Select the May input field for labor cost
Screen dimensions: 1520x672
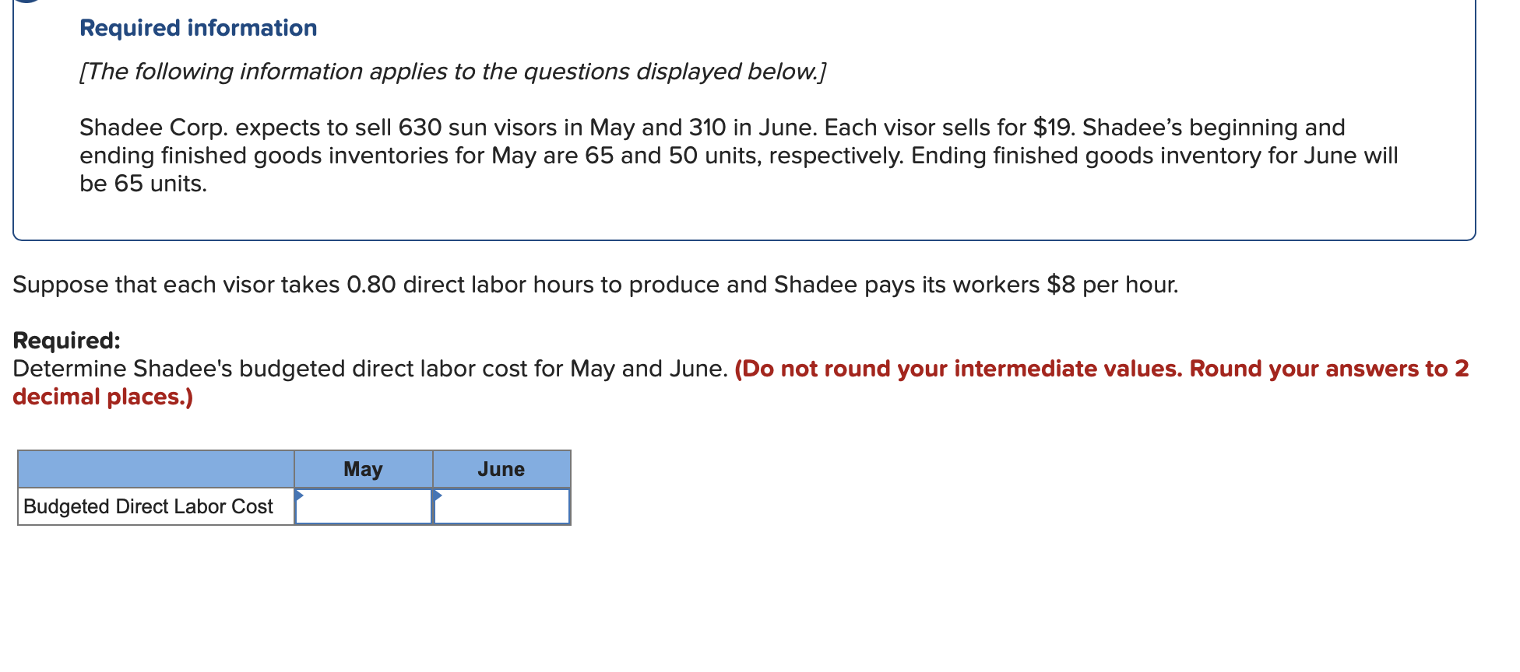(x=364, y=507)
